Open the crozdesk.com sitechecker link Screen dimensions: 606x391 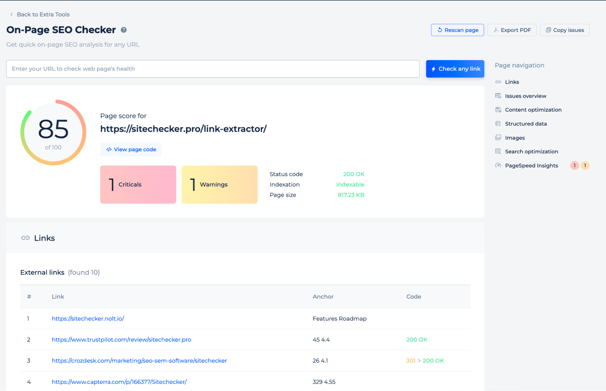tap(139, 361)
